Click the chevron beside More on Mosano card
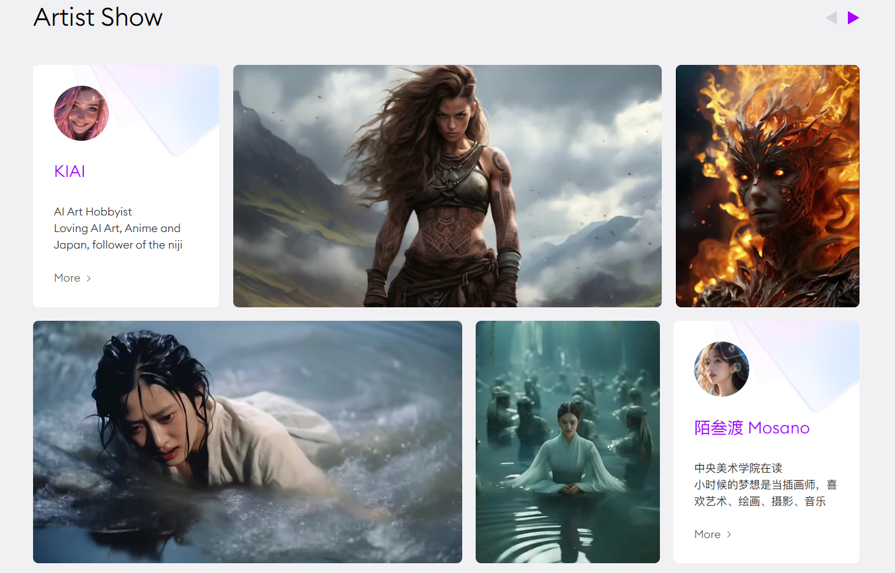 pos(729,535)
